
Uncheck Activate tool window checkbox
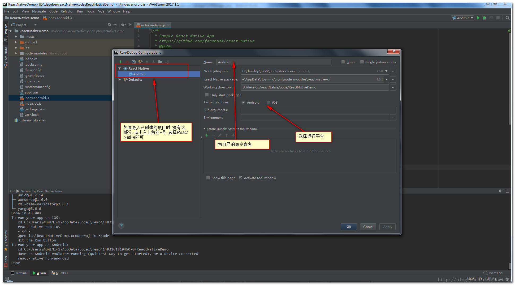pos(240,178)
